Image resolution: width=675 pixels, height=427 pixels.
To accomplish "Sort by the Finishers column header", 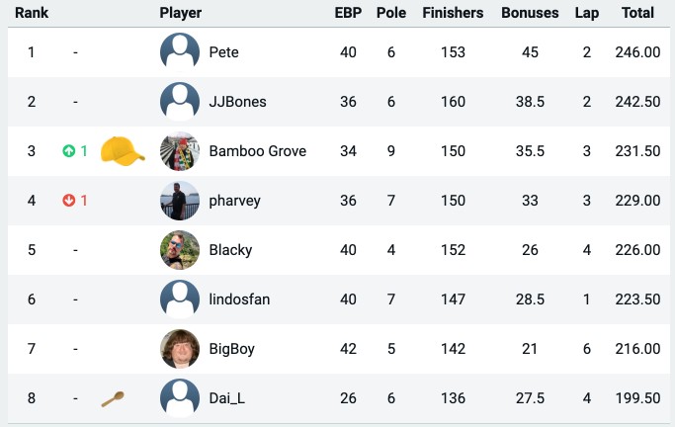I will (453, 13).
